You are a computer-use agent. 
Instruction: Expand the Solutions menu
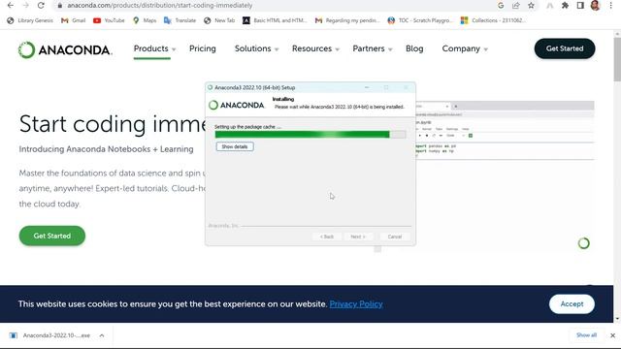click(x=256, y=48)
